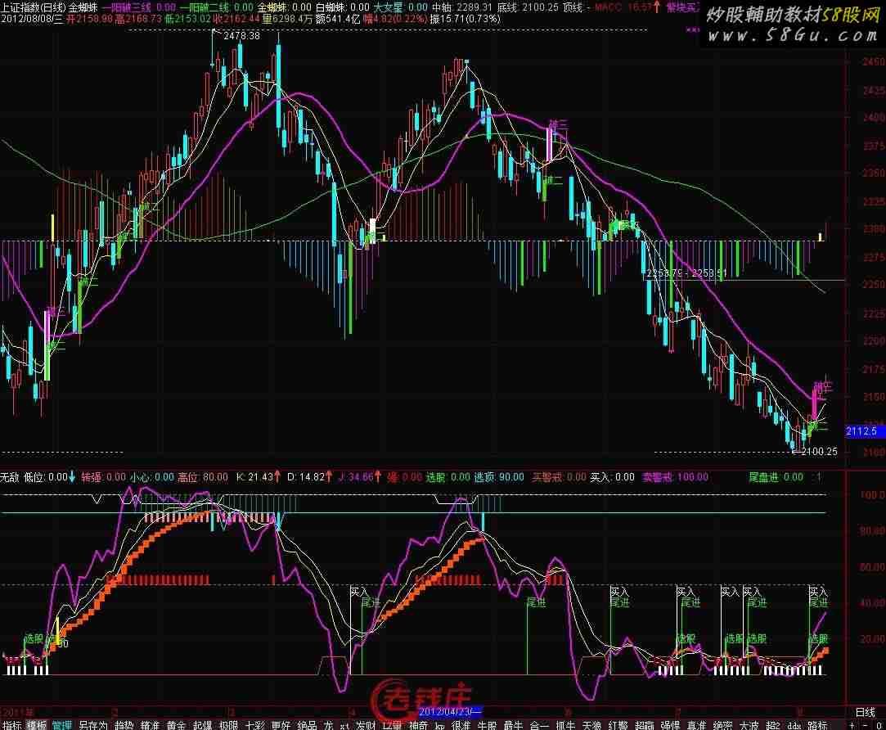Choose the 绝品 indicator tab
Viewport: 886px width, 730px height.
click(x=307, y=725)
